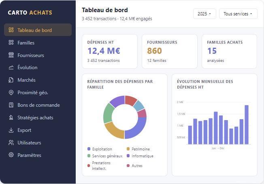
Task: Open the Familles achats 15 card
Action: tap(229, 51)
